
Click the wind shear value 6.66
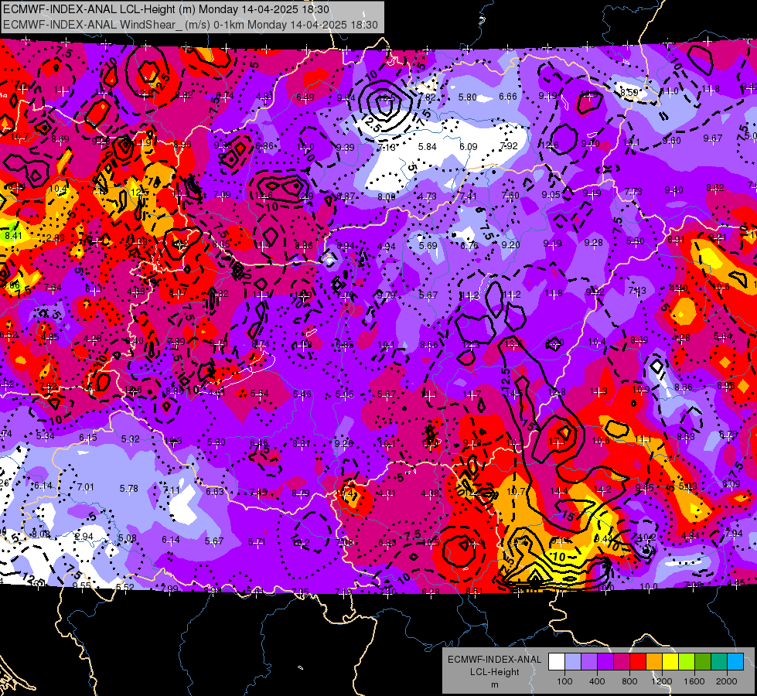click(508, 97)
